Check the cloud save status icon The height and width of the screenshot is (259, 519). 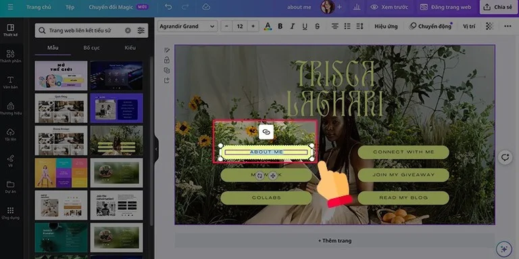coord(206,7)
